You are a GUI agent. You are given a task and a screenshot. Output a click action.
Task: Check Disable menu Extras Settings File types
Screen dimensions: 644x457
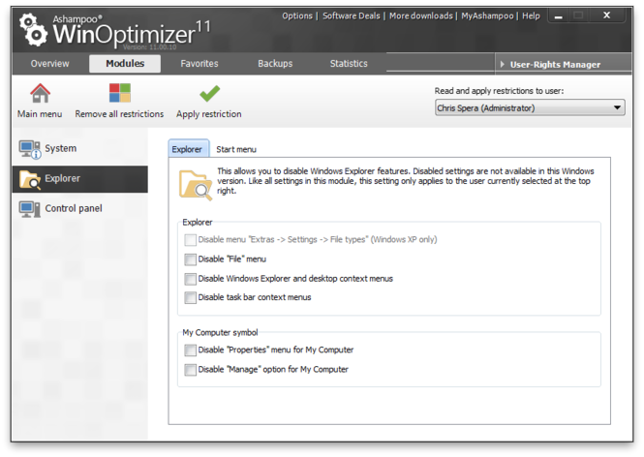click(x=190, y=240)
